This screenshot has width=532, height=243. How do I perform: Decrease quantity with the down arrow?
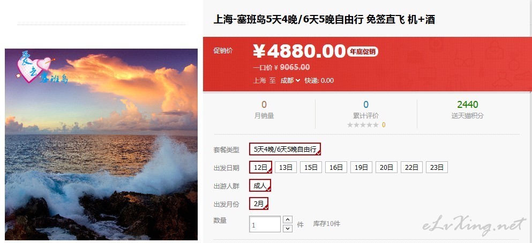[287, 229]
